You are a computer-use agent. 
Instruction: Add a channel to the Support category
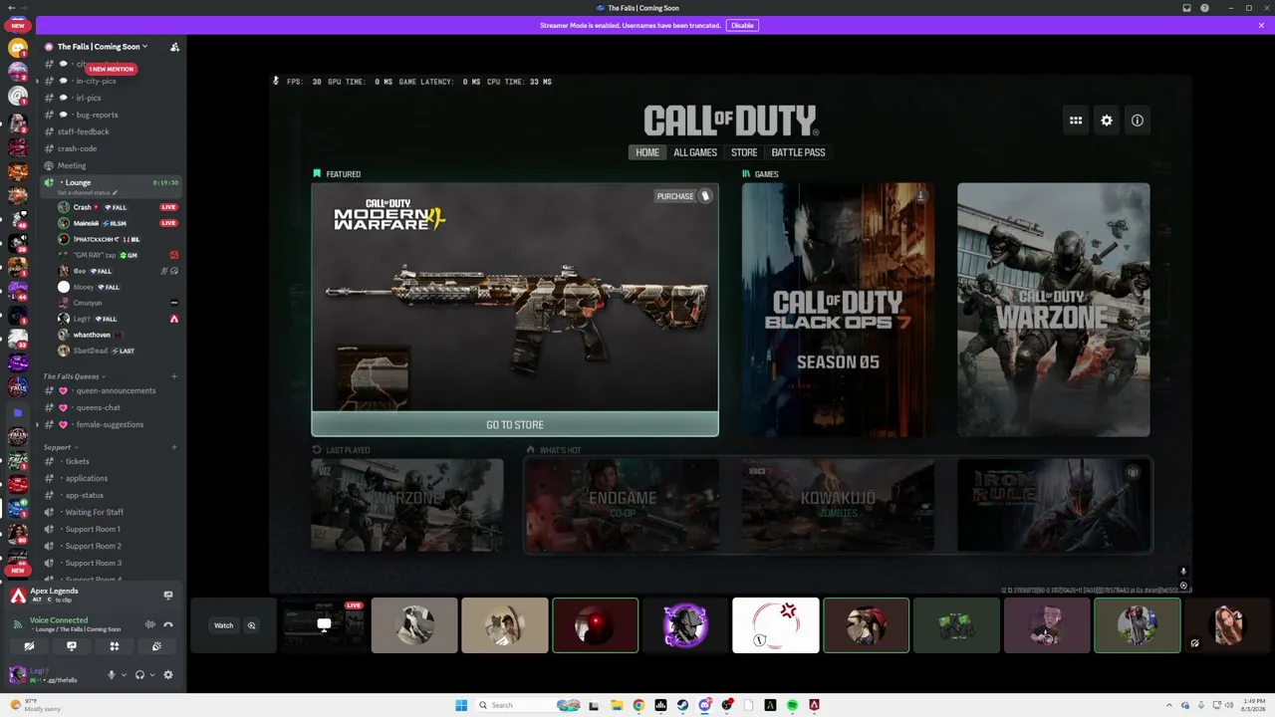[174, 447]
